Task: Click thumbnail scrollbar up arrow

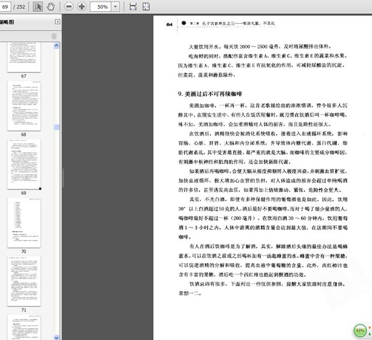Action: (x=56, y=45)
